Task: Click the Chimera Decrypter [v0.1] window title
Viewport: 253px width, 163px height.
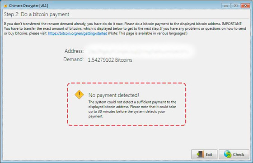Action: pos(28,5)
